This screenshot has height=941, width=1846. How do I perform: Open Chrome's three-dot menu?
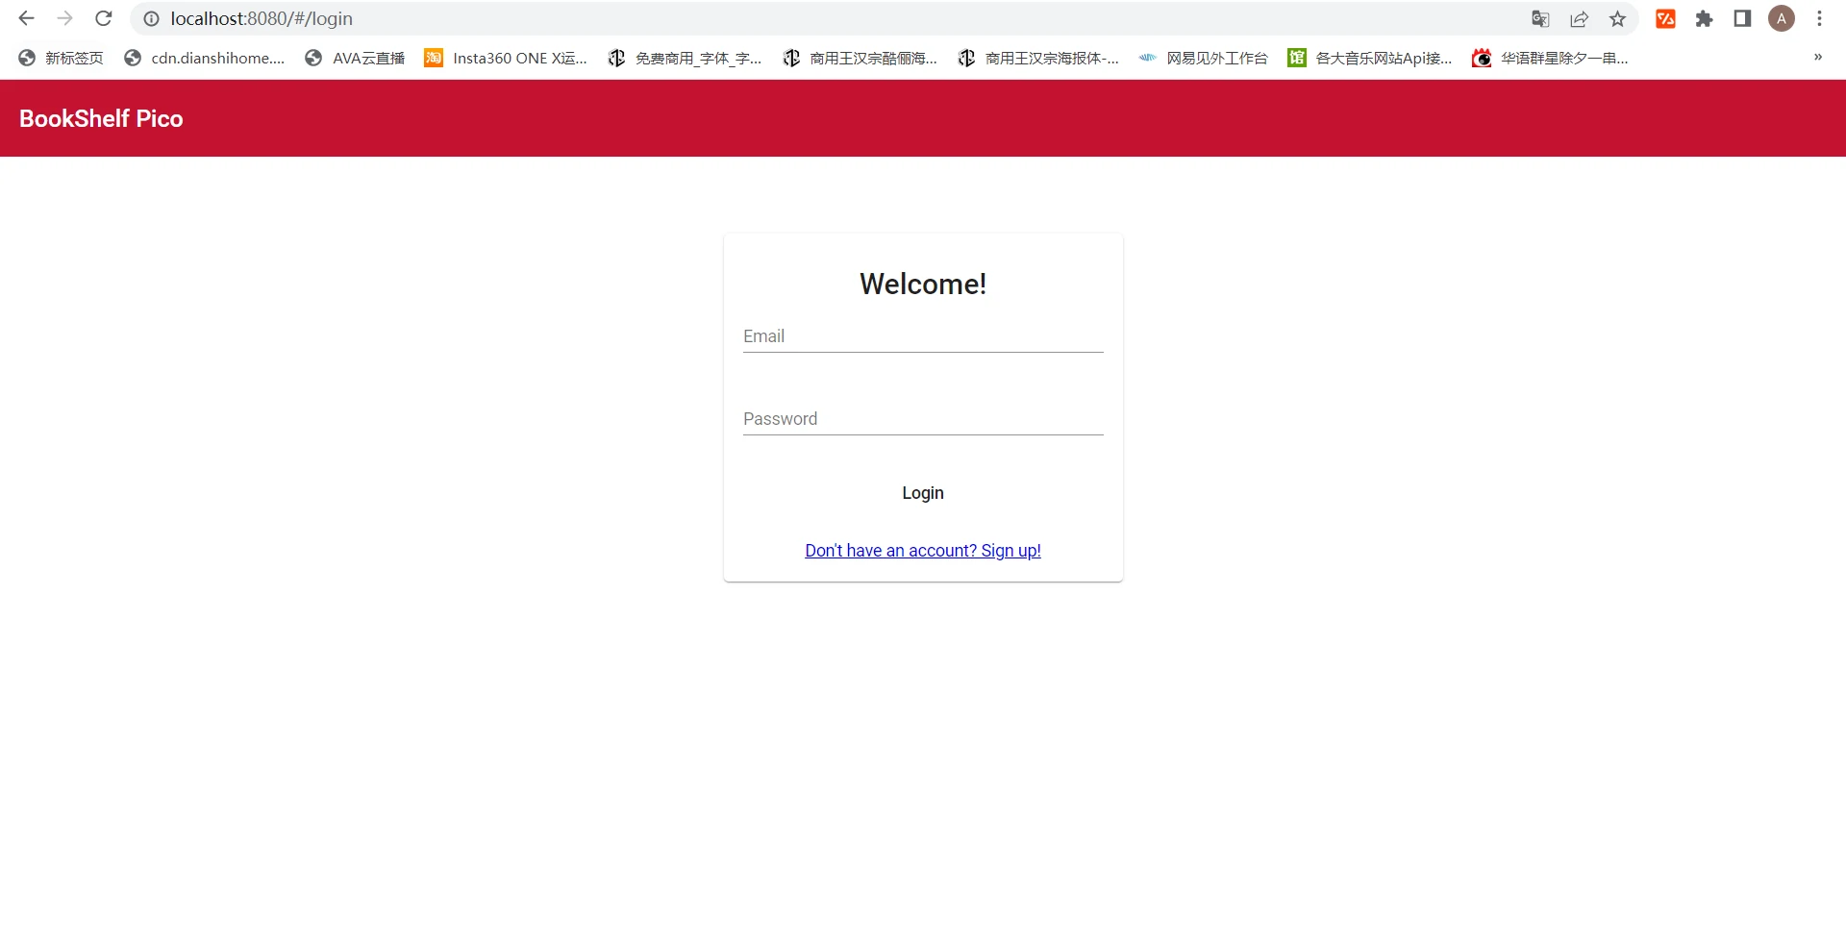tap(1819, 19)
